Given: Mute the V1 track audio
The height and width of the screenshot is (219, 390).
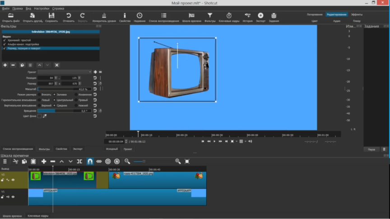Looking at the screenshot, I should [x=8, y=197].
